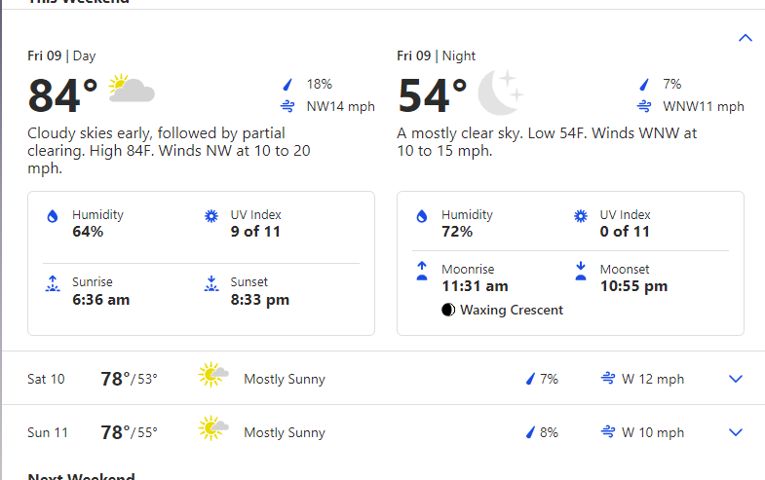Click the moonset icon next to 10:55 pm
765x480 pixels.
(x=581, y=271)
